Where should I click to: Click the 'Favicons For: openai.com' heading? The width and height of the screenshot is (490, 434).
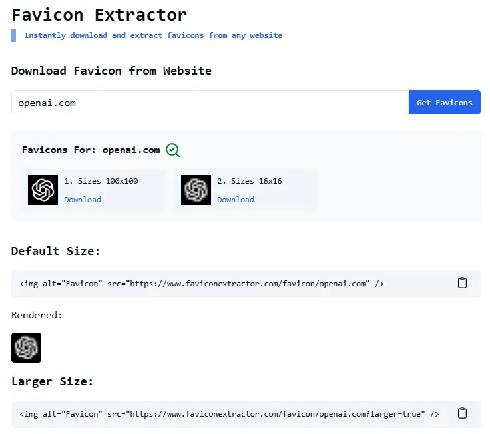91,150
